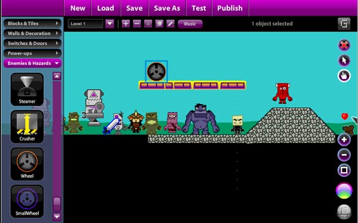The image size is (358, 223).
Task: Choose the Crusher hazard icon
Action: click(x=27, y=127)
